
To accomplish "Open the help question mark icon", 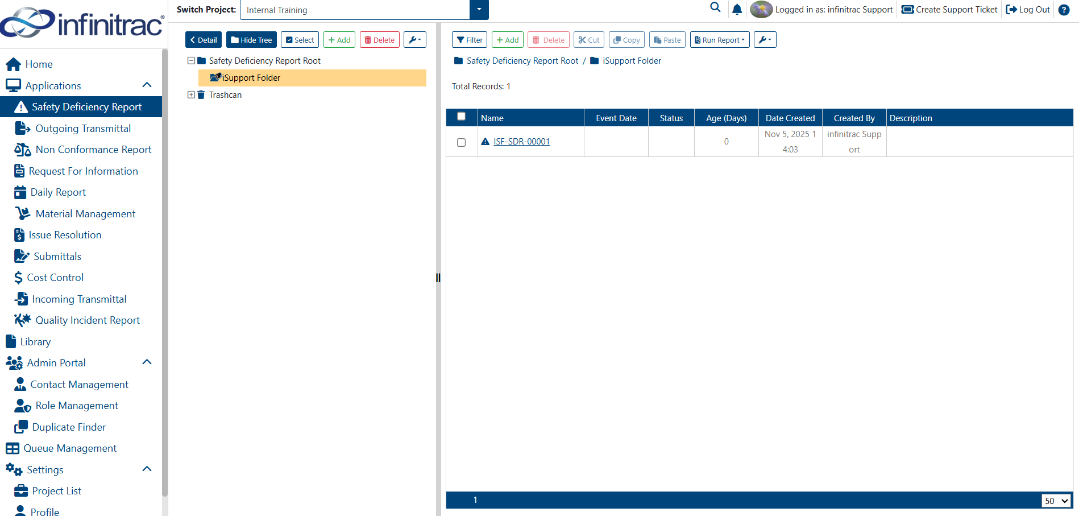I will (x=1064, y=10).
